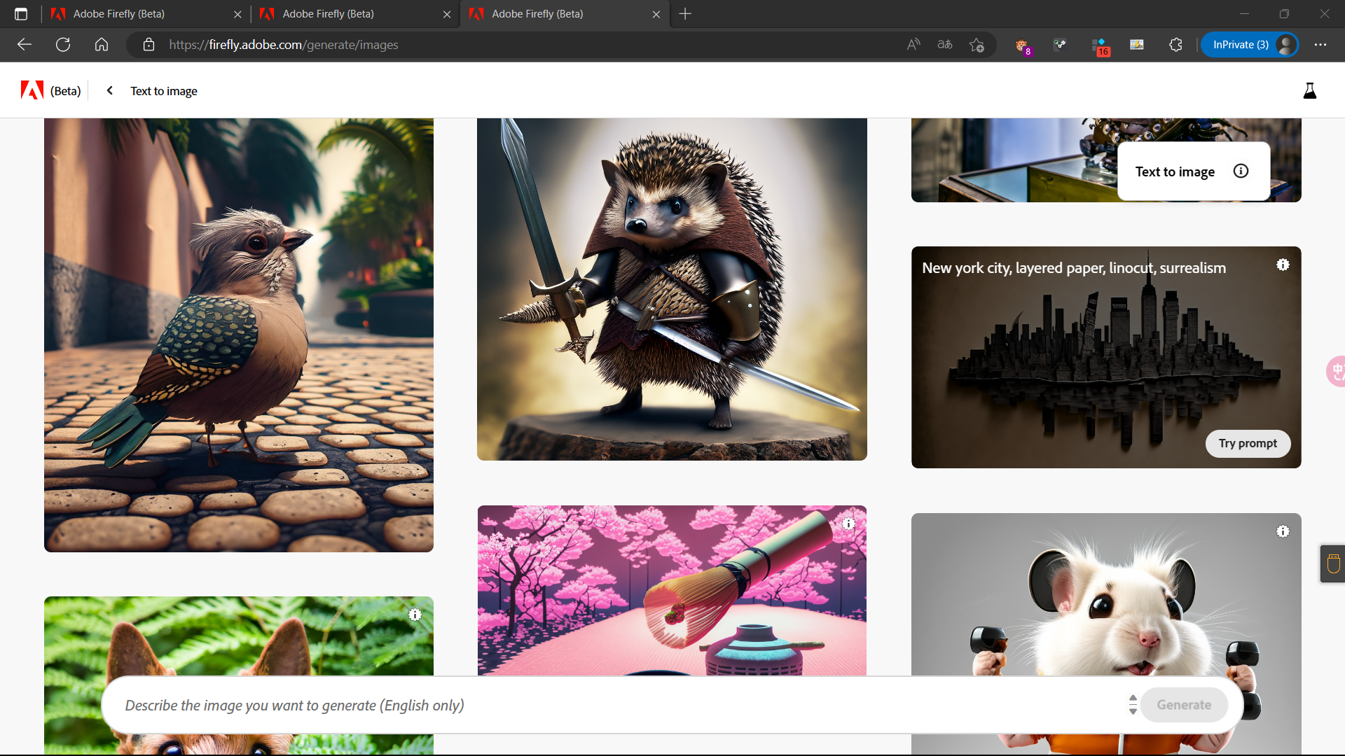Click the (Beta) label beside the Adobe logo
This screenshot has height=756, width=1345.
coord(66,91)
